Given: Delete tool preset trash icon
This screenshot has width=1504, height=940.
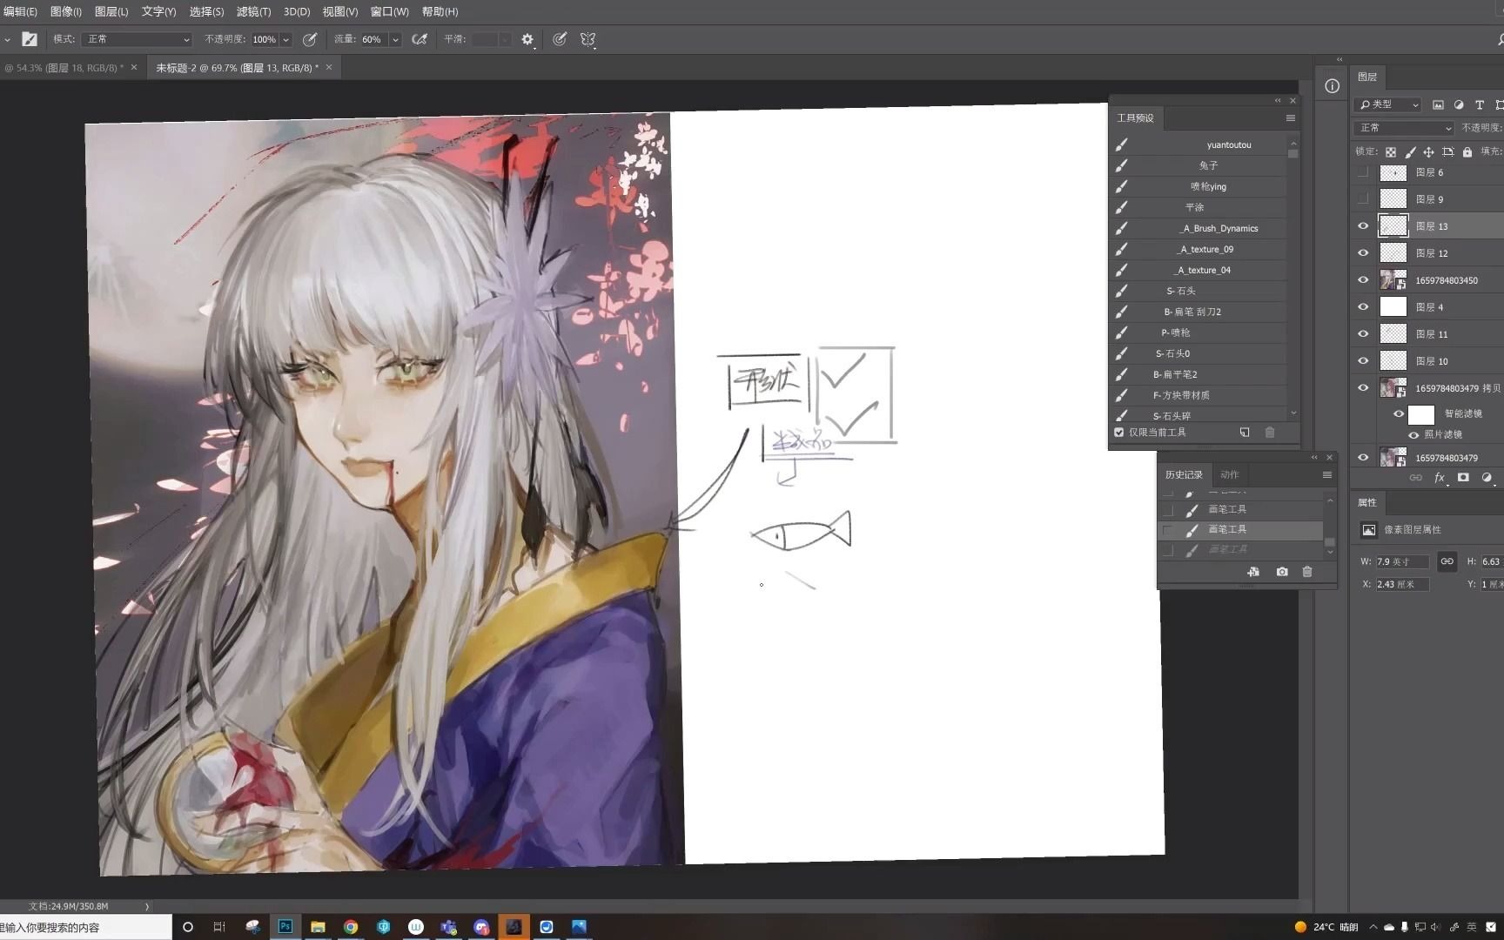Looking at the screenshot, I should pos(1270,432).
